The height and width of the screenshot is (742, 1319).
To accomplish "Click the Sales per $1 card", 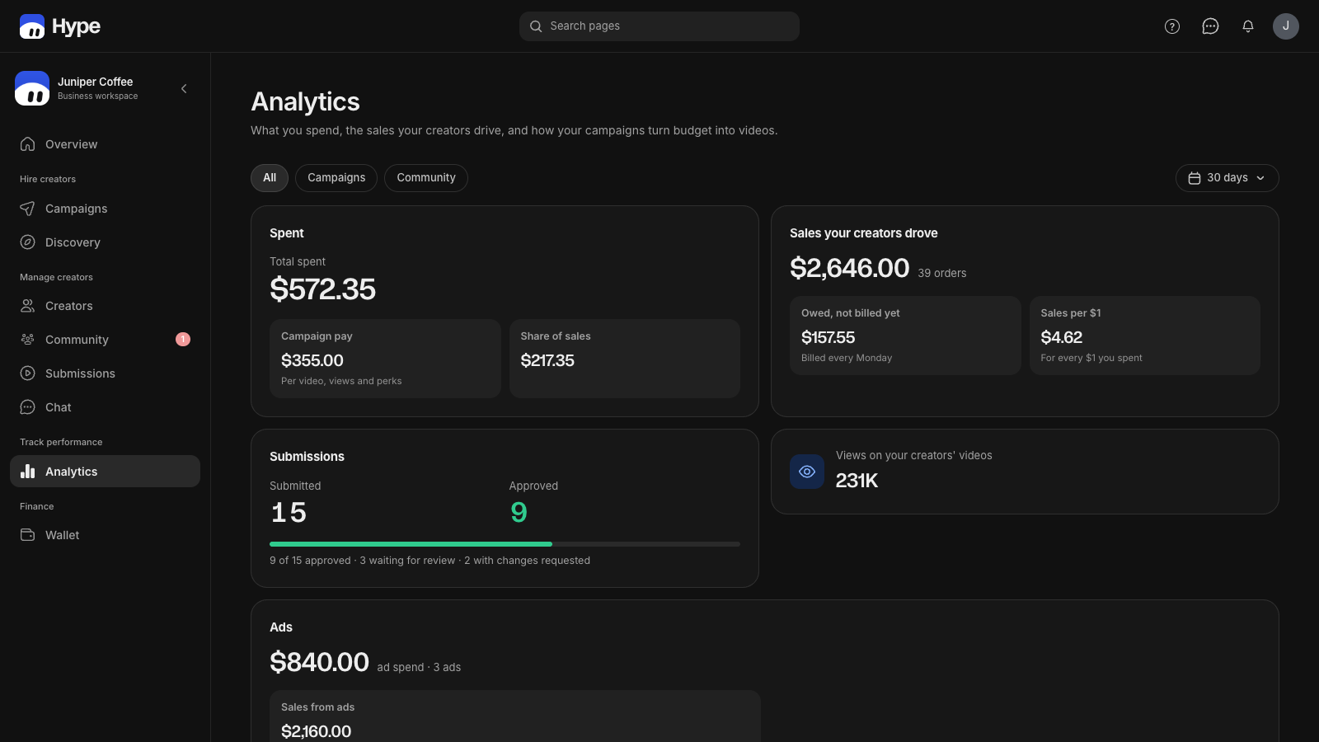I will point(1145,336).
